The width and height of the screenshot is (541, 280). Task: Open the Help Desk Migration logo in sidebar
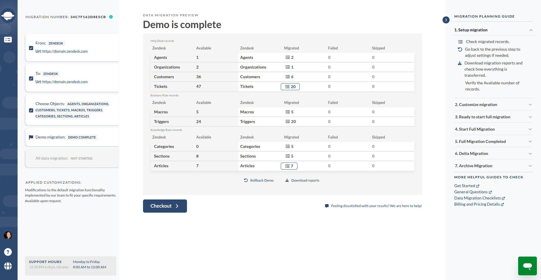8,16
